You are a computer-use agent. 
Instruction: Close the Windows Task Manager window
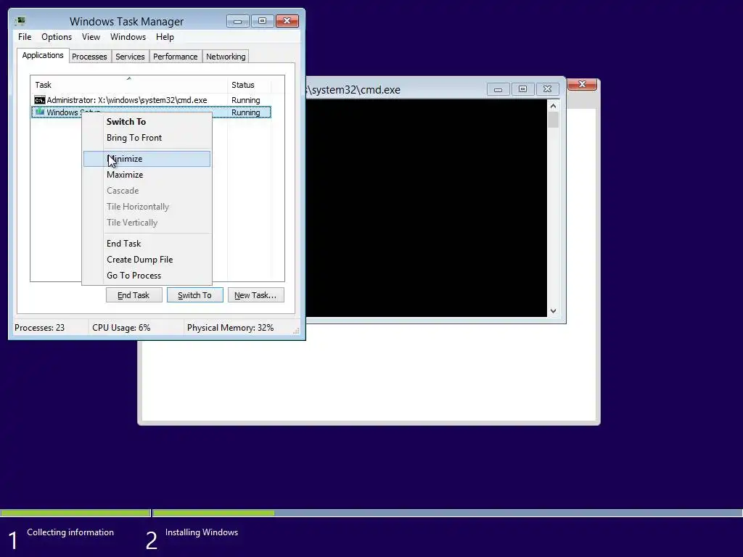pyautogui.click(x=287, y=21)
